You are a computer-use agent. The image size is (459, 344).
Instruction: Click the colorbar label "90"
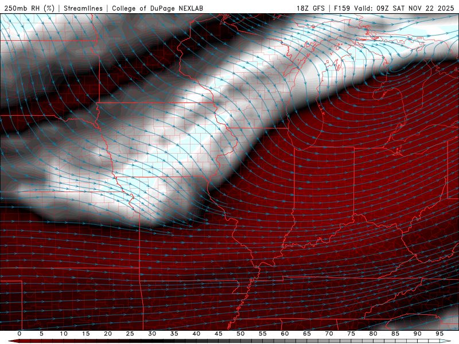click(x=417, y=334)
